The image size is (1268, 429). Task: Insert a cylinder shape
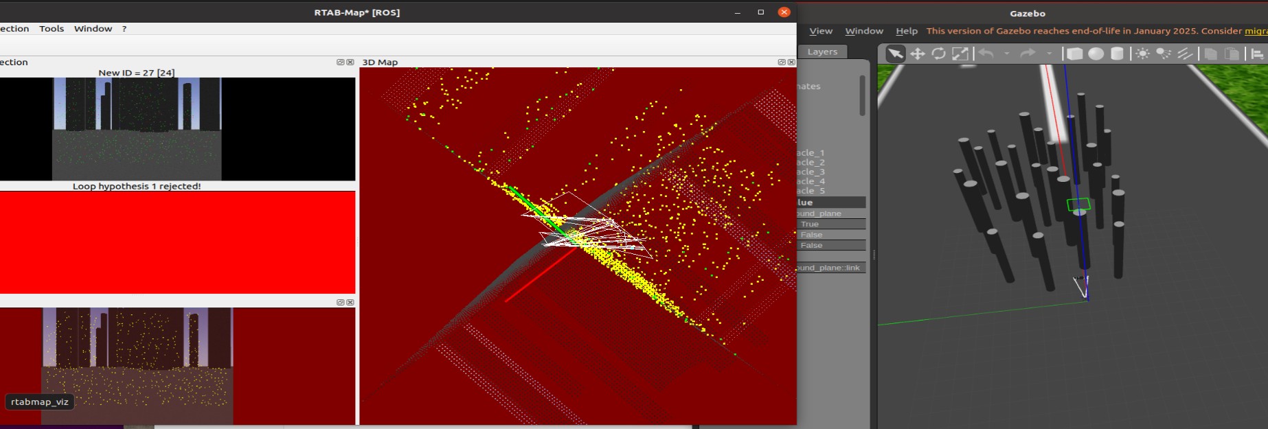(1117, 54)
